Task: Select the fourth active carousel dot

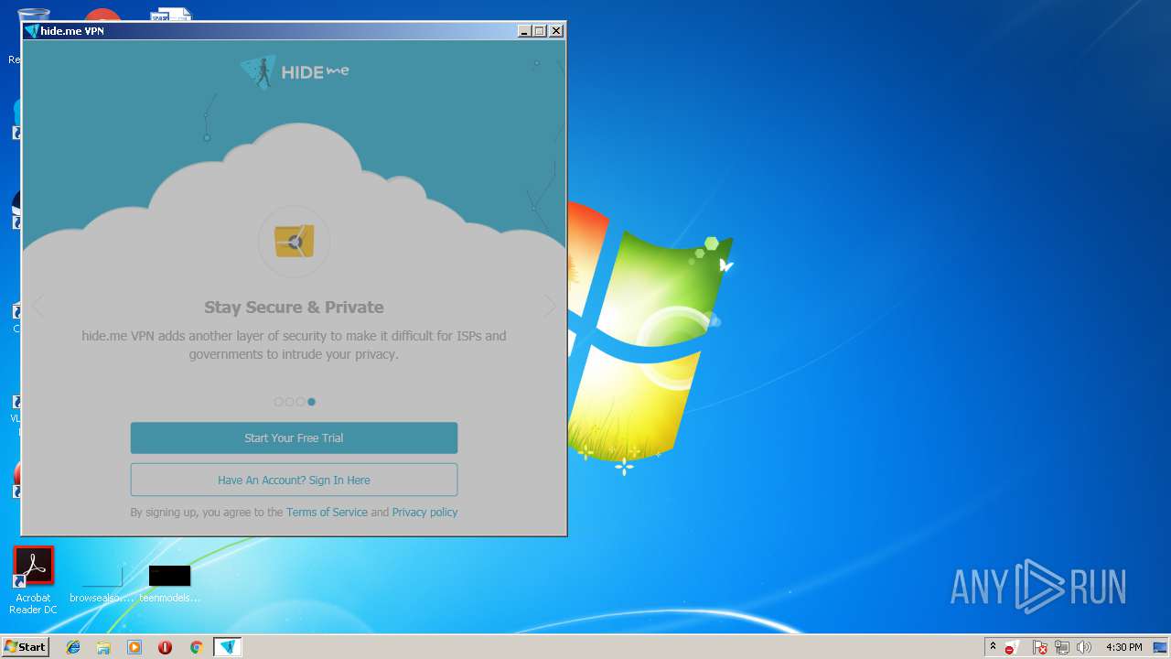Action: pos(311,402)
